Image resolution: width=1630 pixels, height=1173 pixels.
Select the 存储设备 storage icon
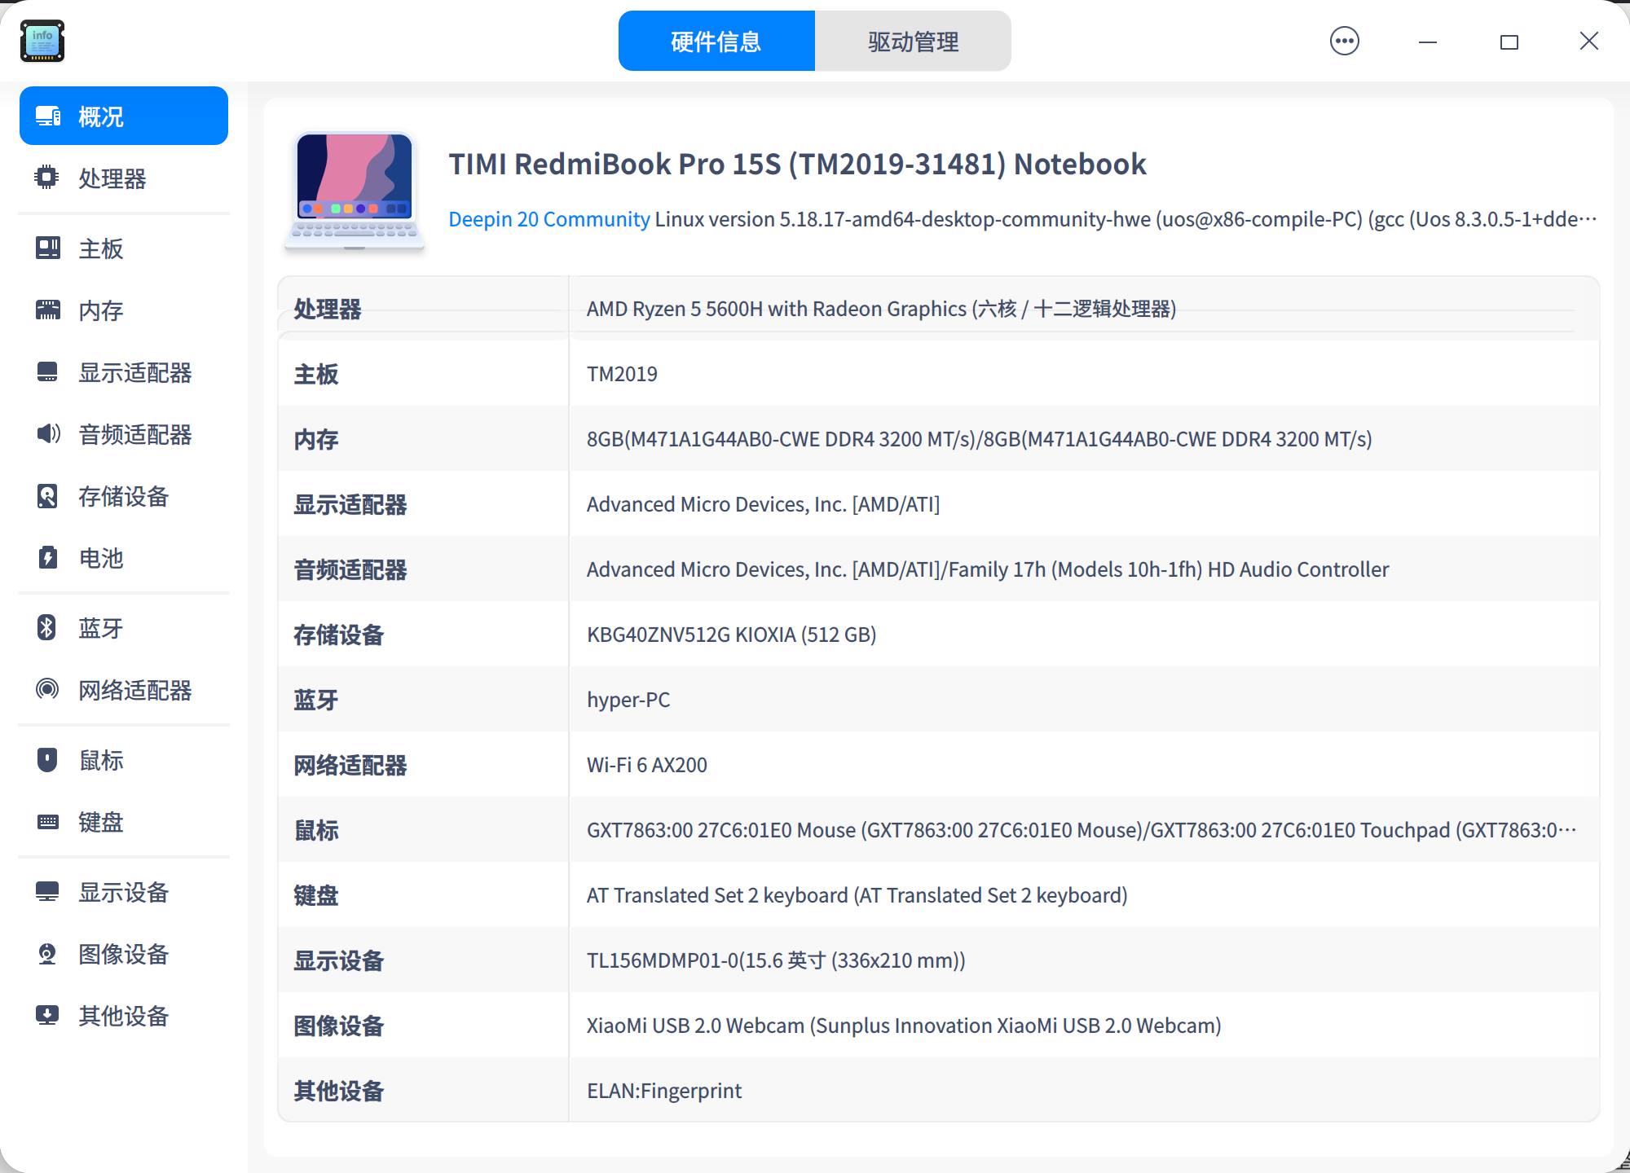47,496
